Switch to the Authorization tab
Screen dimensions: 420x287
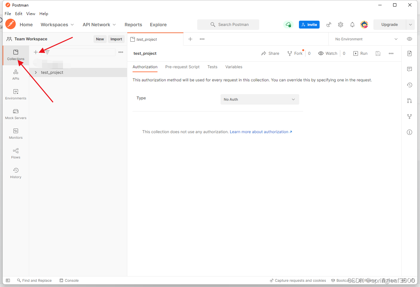click(145, 67)
